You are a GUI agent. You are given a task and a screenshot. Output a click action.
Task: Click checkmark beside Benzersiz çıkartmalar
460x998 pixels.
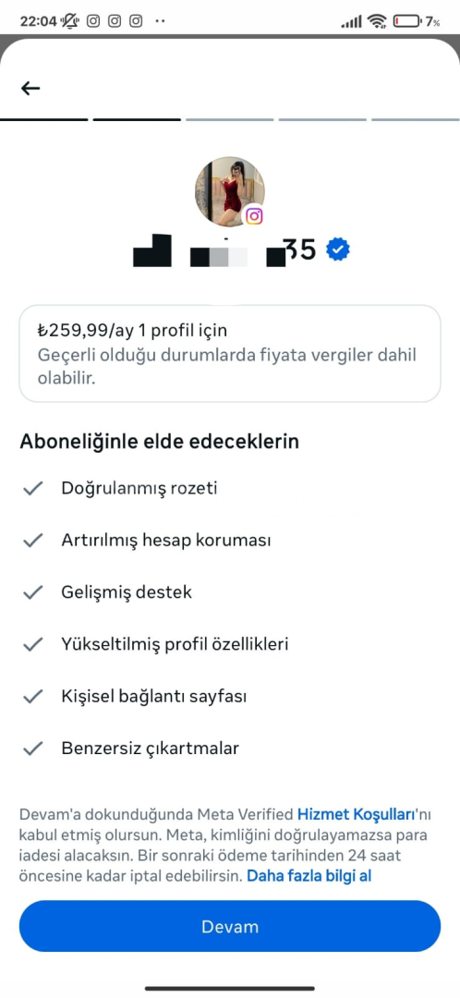click(32, 748)
